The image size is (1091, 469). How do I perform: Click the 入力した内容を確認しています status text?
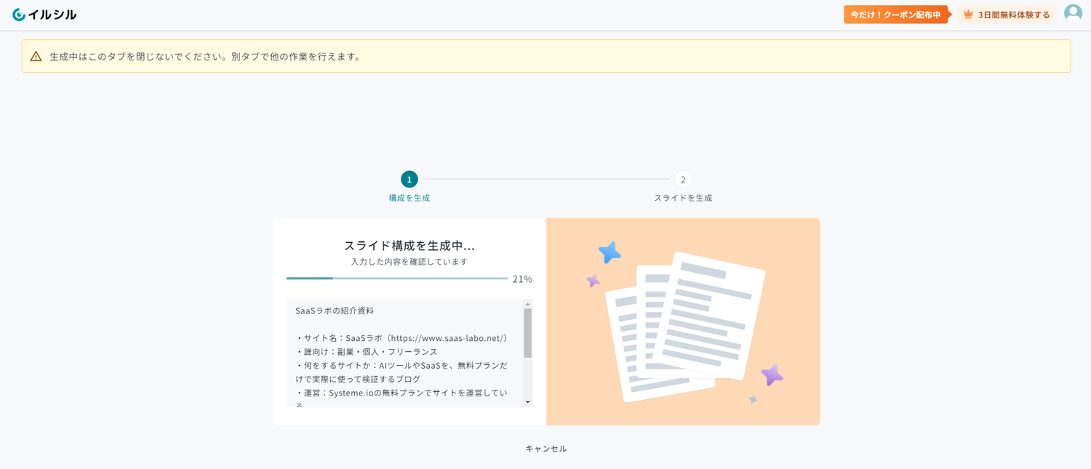[x=409, y=262]
